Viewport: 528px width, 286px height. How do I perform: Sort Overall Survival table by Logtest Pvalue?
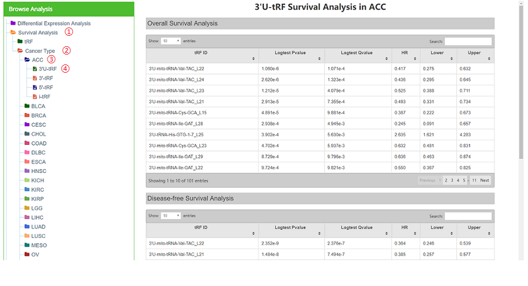(290, 56)
